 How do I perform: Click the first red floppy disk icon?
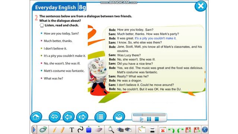tap(188, 130)
